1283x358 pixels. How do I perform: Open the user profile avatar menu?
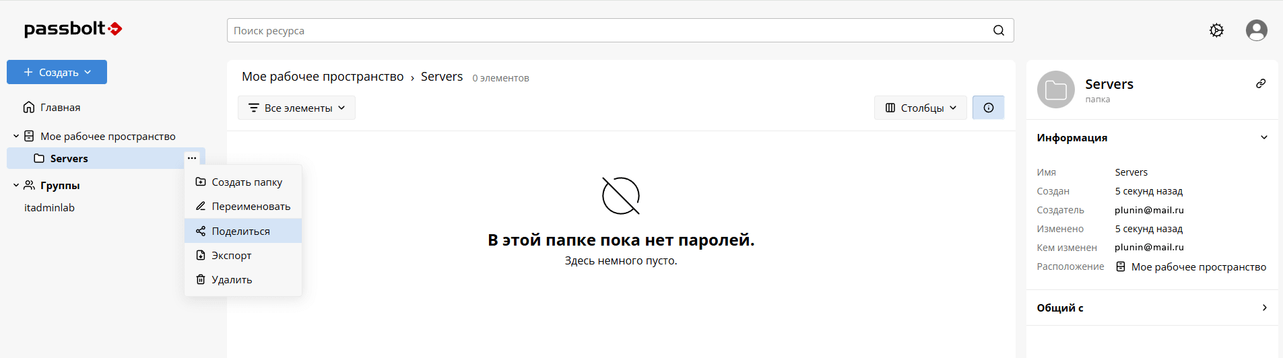tap(1256, 30)
